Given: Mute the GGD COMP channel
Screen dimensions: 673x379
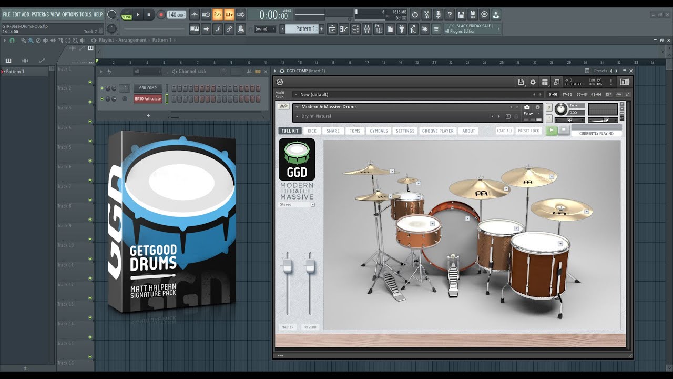Looking at the screenshot, I should pos(102,88).
